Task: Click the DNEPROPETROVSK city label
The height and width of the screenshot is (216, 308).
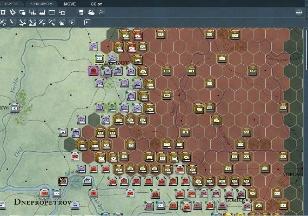Action: tap(46, 202)
